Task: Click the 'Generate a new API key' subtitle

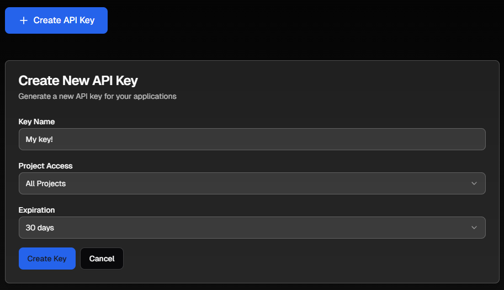Action: tap(97, 97)
